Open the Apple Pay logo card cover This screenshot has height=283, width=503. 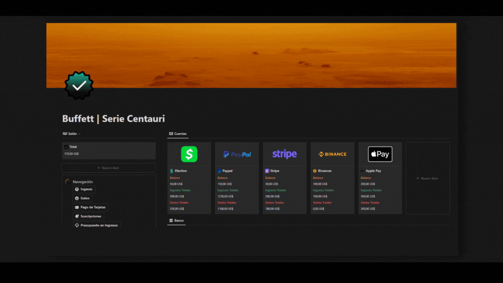pos(380,154)
